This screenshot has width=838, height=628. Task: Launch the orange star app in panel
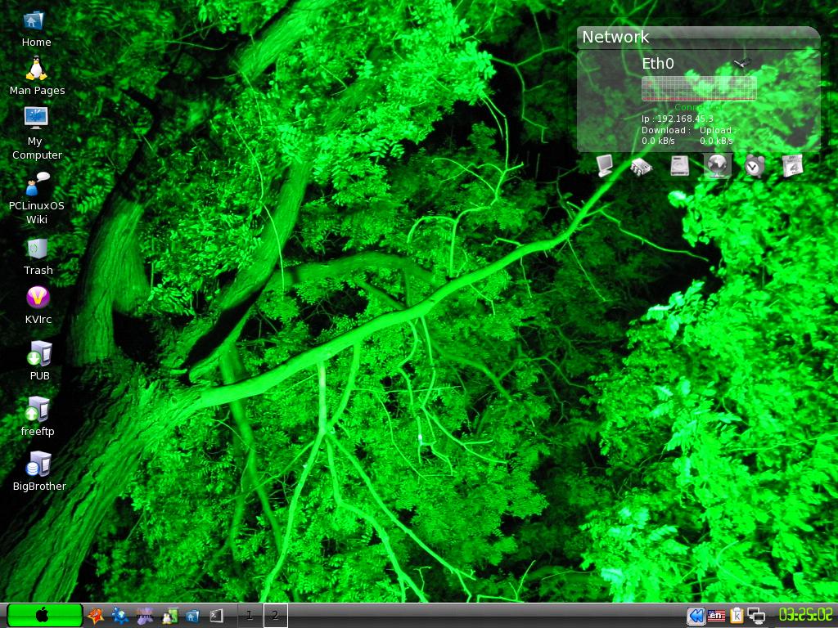click(96, 616)
